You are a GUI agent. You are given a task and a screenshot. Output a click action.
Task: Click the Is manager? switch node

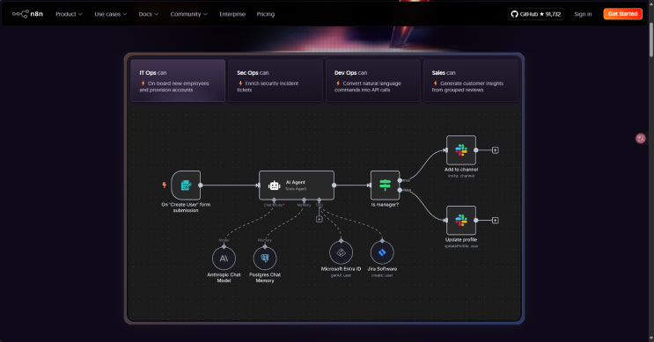point(385,186)
